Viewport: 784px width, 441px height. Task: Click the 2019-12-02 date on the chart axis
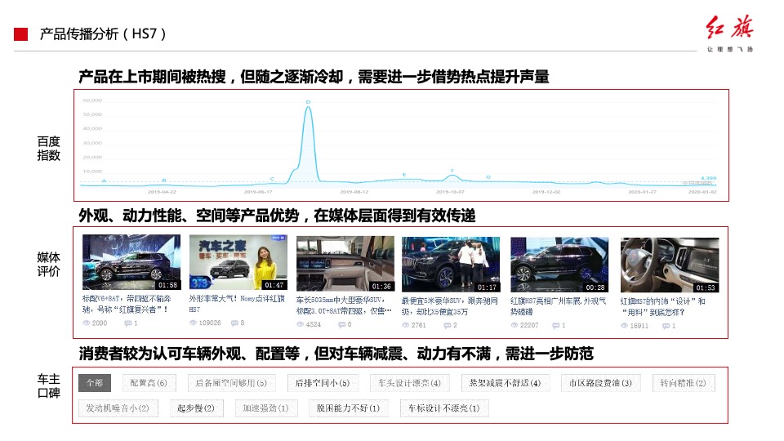[546, 192]
